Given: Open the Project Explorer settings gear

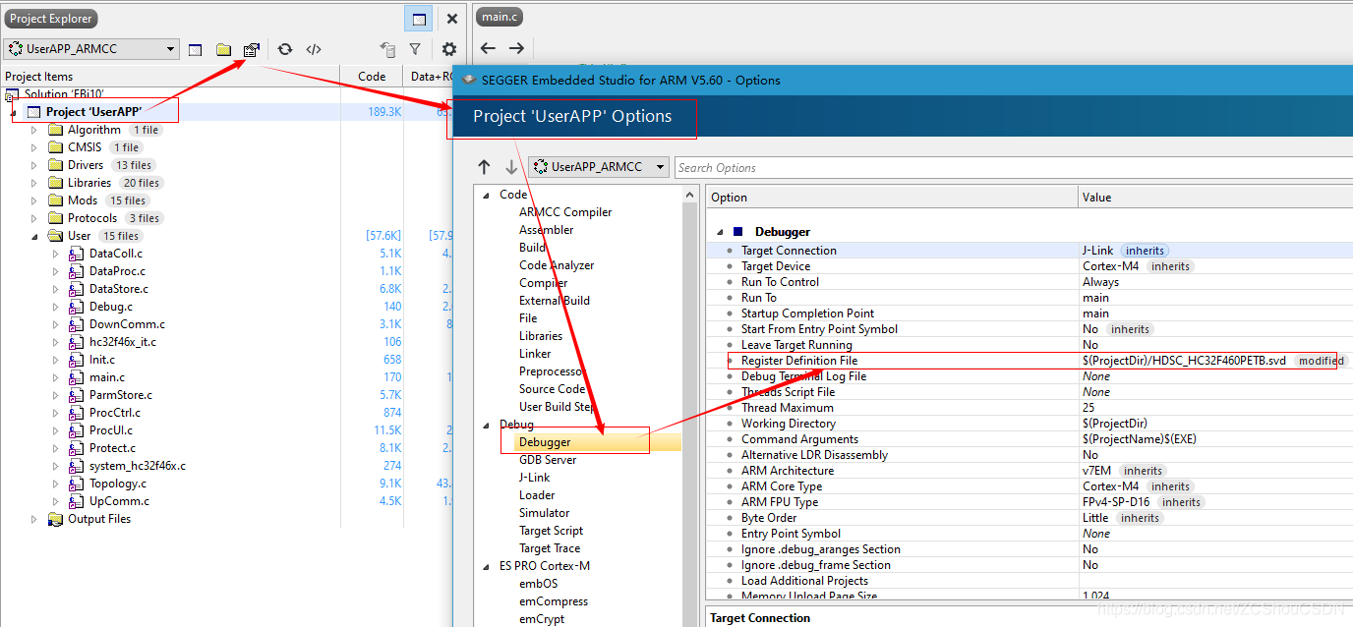Looking at the screenshot, I should click(449, 49).
